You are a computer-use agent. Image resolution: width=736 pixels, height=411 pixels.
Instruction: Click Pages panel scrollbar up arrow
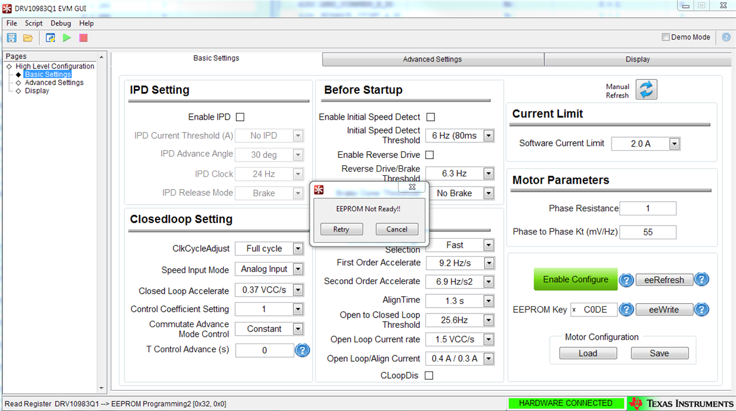[101, 57]
